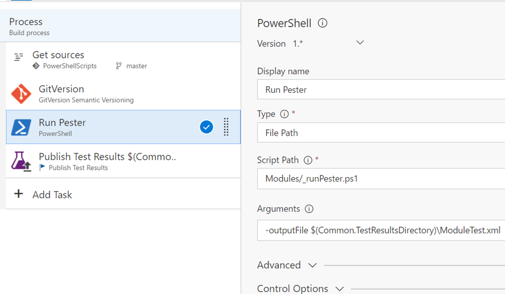This screenshot has height=294, width=505.
Task: Click the plus icon for Add Task
Action: (x=19, y=194)
